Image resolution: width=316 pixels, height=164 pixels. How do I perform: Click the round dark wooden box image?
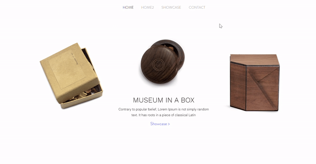click(162, 62)
